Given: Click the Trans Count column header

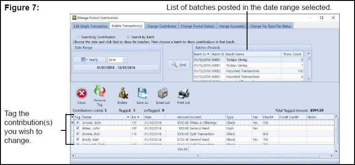Looking at the screenshot, I should [293, 54].
